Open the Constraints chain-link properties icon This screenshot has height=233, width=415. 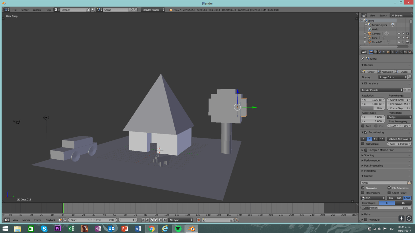(x=393, y=52)
